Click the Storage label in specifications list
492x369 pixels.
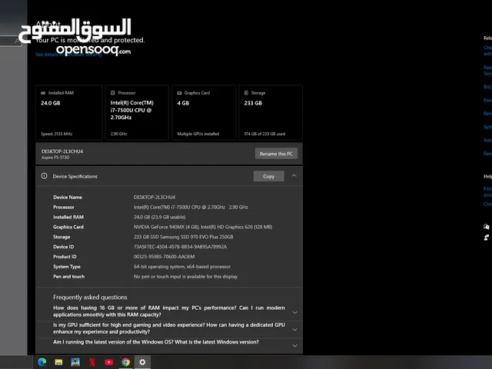click(61, 237)
